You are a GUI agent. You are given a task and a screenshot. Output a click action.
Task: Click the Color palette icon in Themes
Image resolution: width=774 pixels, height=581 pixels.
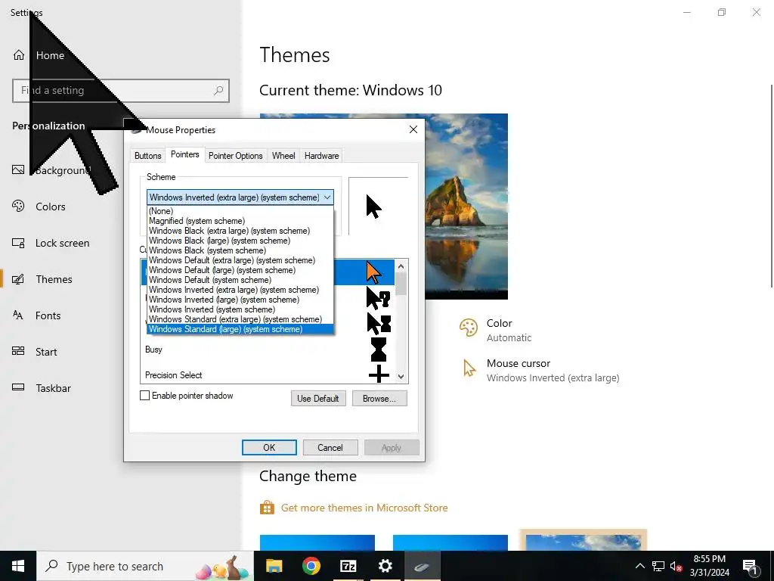pyautogui.click(x=469, y=328)
